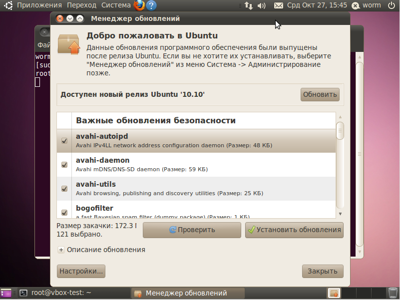Uncheck the avahi-utils update

pos(64,189)
